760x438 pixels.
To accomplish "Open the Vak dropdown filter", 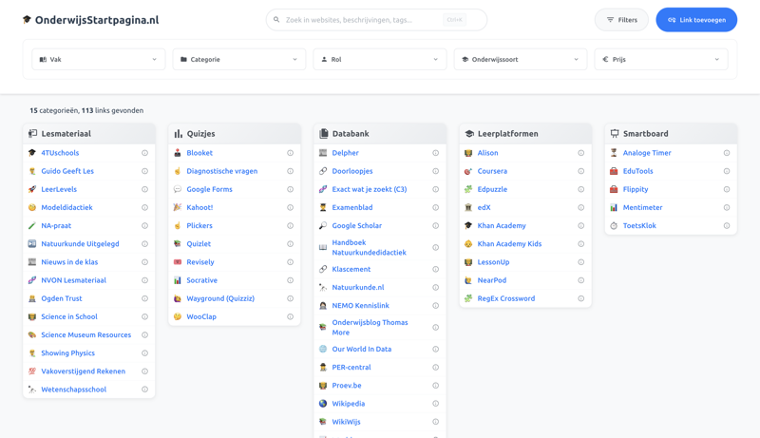I will pyautogui.click(x=99, y=60).
